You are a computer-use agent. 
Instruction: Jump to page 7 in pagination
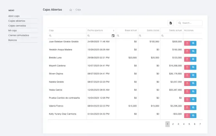[200, 124]
